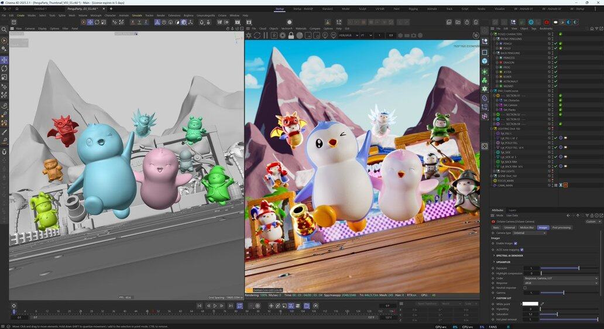The height and width of the screenshot is (329, 604).
Task: Toggle Neutral response checkbox
Action: tap(525, 288)
